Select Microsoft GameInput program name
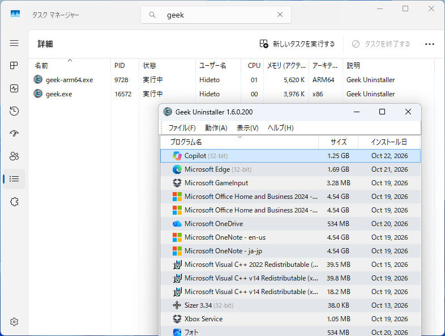The height and width of the screenshot is (336, 445). (x=216, y=183)
